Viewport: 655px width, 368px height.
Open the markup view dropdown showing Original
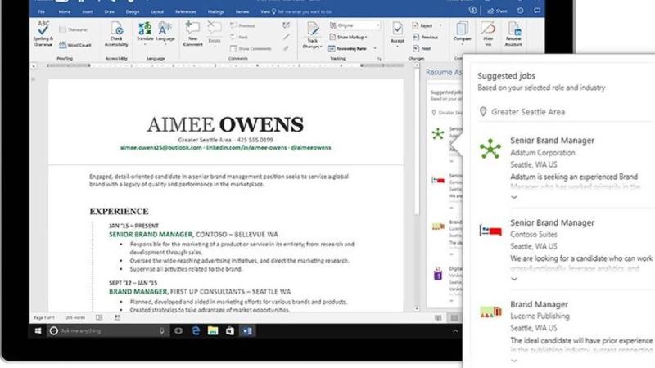pos(357,25)
